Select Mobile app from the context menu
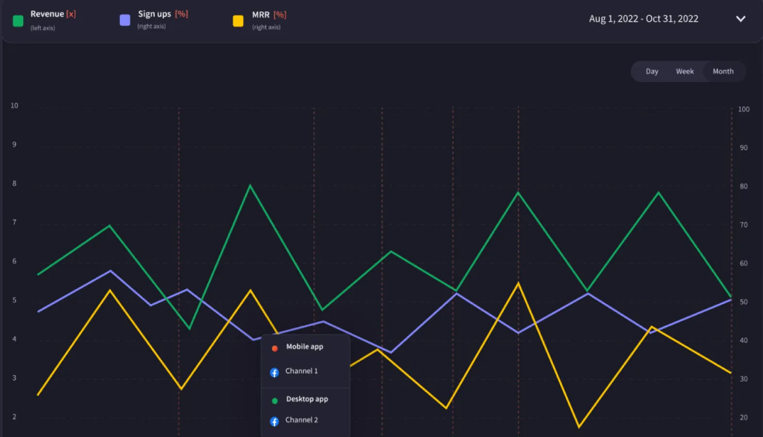This screenshot has width=763, height=437. click(304, 347)
